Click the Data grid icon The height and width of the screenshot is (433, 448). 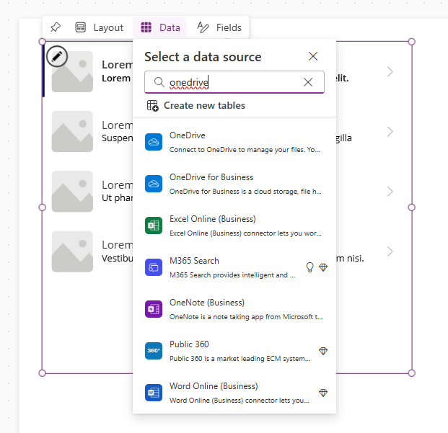(x=146, y=27)
